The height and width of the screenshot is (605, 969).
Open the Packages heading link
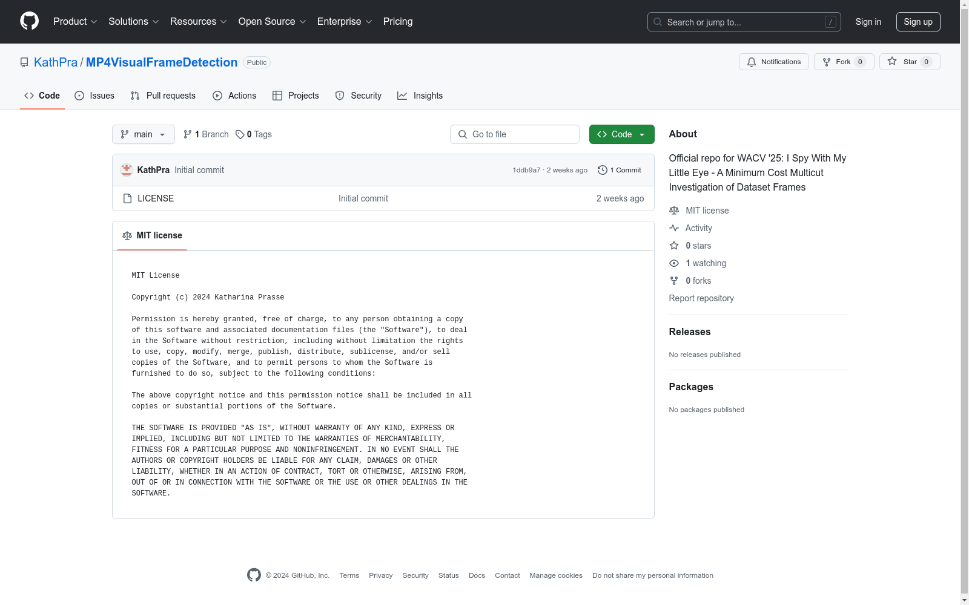(x=691, y=387)
